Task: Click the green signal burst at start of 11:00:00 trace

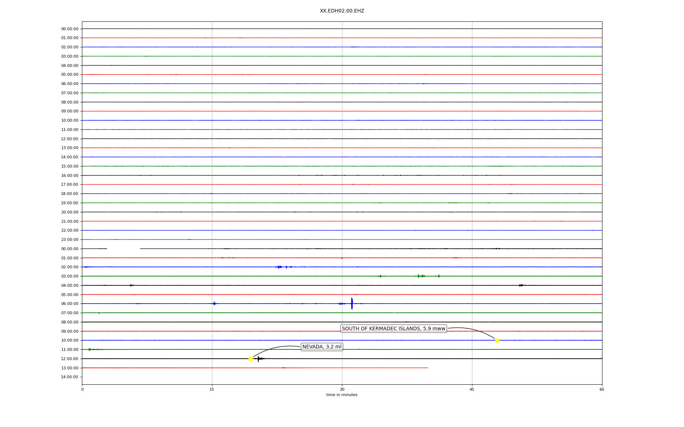Action: tap(90, 349)
